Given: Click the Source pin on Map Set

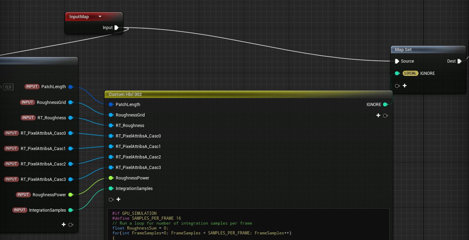Looking at the screenshot, I should (397, 61).
